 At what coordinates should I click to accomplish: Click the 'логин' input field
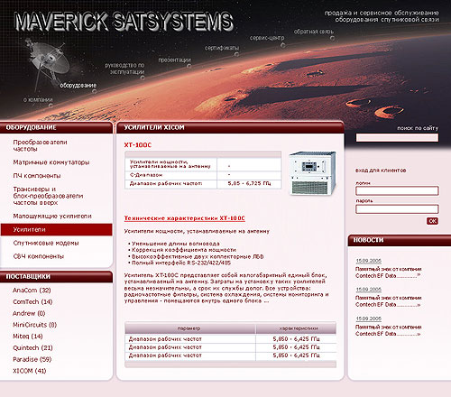[397, 190]
